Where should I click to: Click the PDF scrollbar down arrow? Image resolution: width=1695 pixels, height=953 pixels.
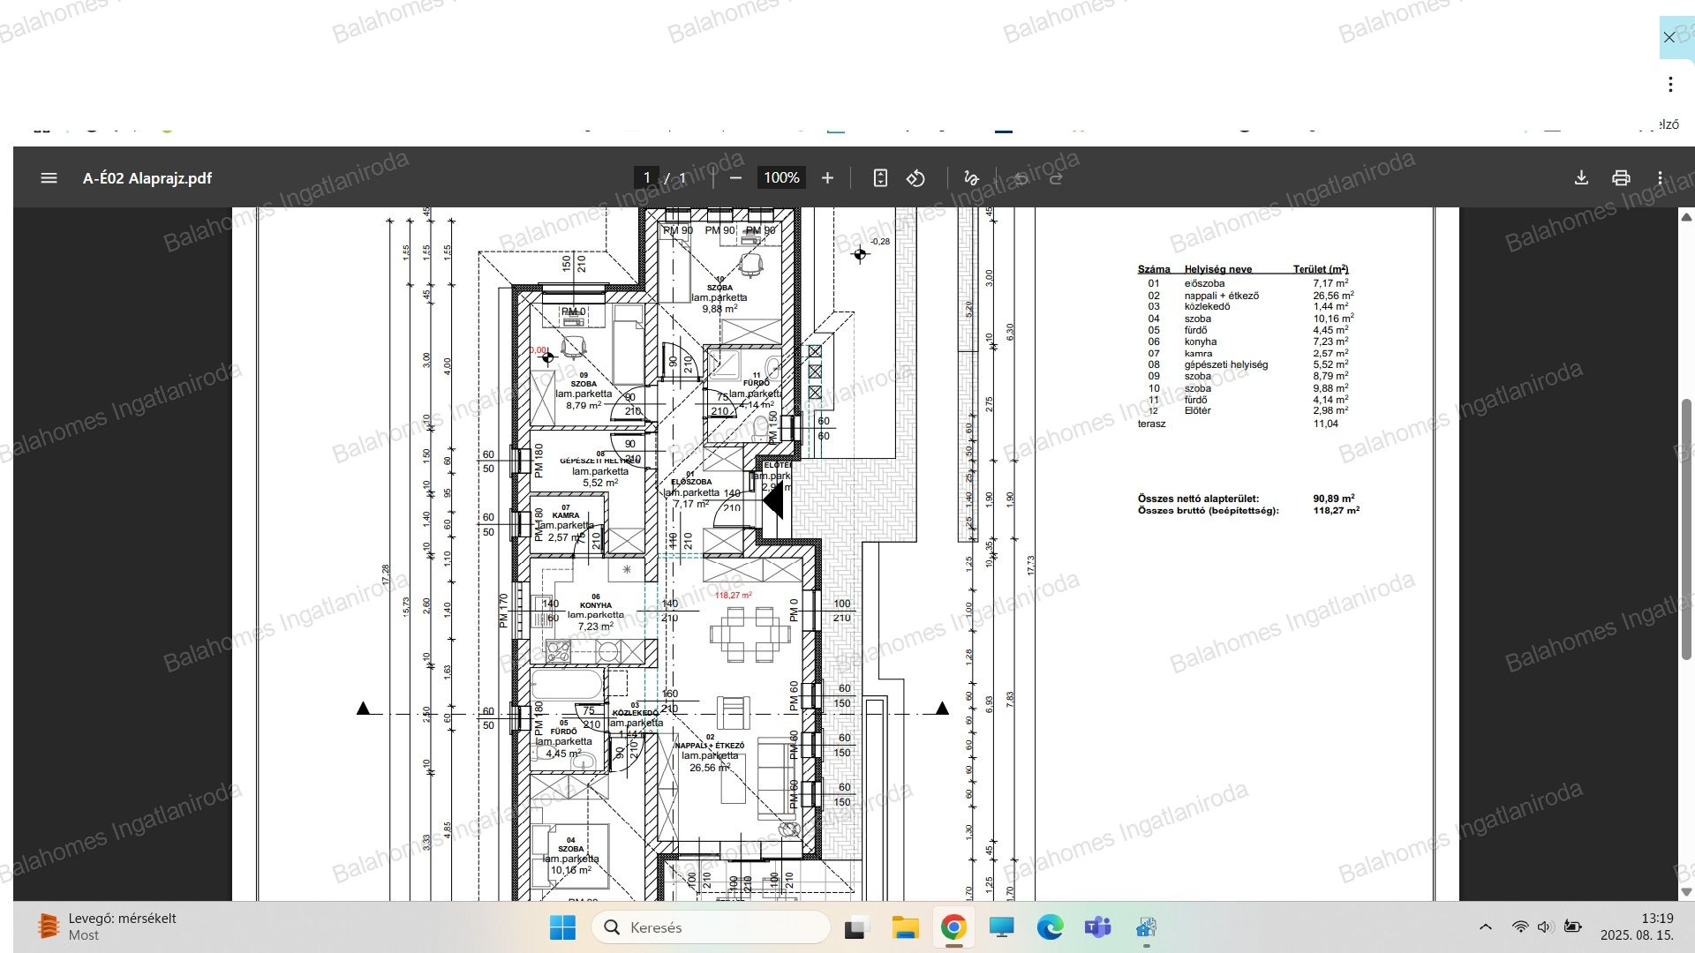click(1686, 892)
